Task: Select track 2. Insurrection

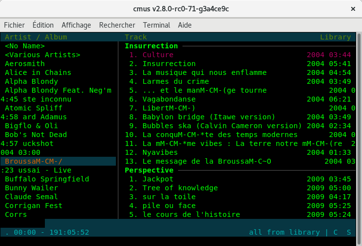Action: 238,64
